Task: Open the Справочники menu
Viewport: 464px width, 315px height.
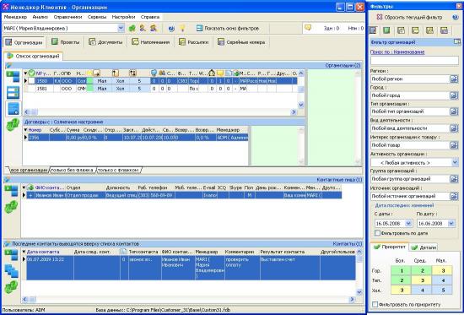Action: pos(67,17)
